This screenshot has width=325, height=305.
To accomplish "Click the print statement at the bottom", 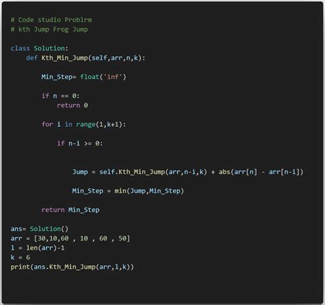I will click(72, 267).
